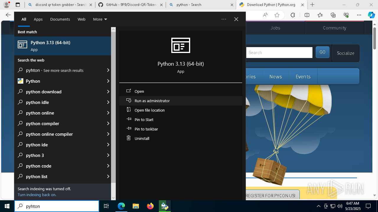Image resolution: width=378 pixels, height=212 pixels.
Task: Open Collections icon in Edge toolbar
Action: (x=333, y=15)
